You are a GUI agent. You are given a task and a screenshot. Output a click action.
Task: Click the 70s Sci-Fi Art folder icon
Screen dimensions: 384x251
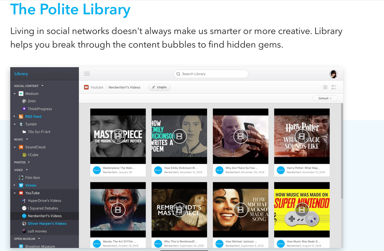point(24,132)
